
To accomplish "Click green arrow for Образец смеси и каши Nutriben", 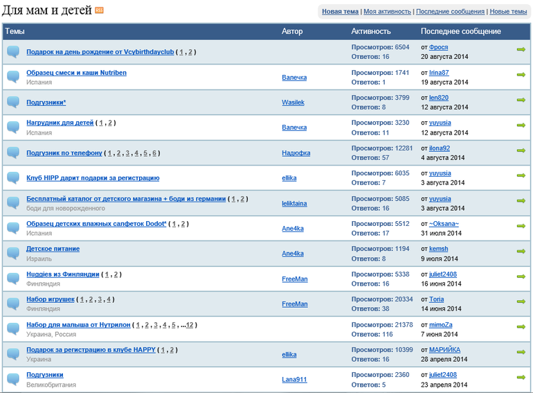I will (521, 75).
